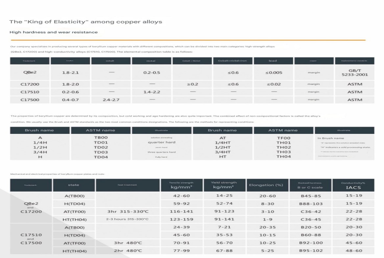Click the ≥0.2 Cobalt + Nickel value
Viewport: 384px width, 258px height.
pos(192,84)
